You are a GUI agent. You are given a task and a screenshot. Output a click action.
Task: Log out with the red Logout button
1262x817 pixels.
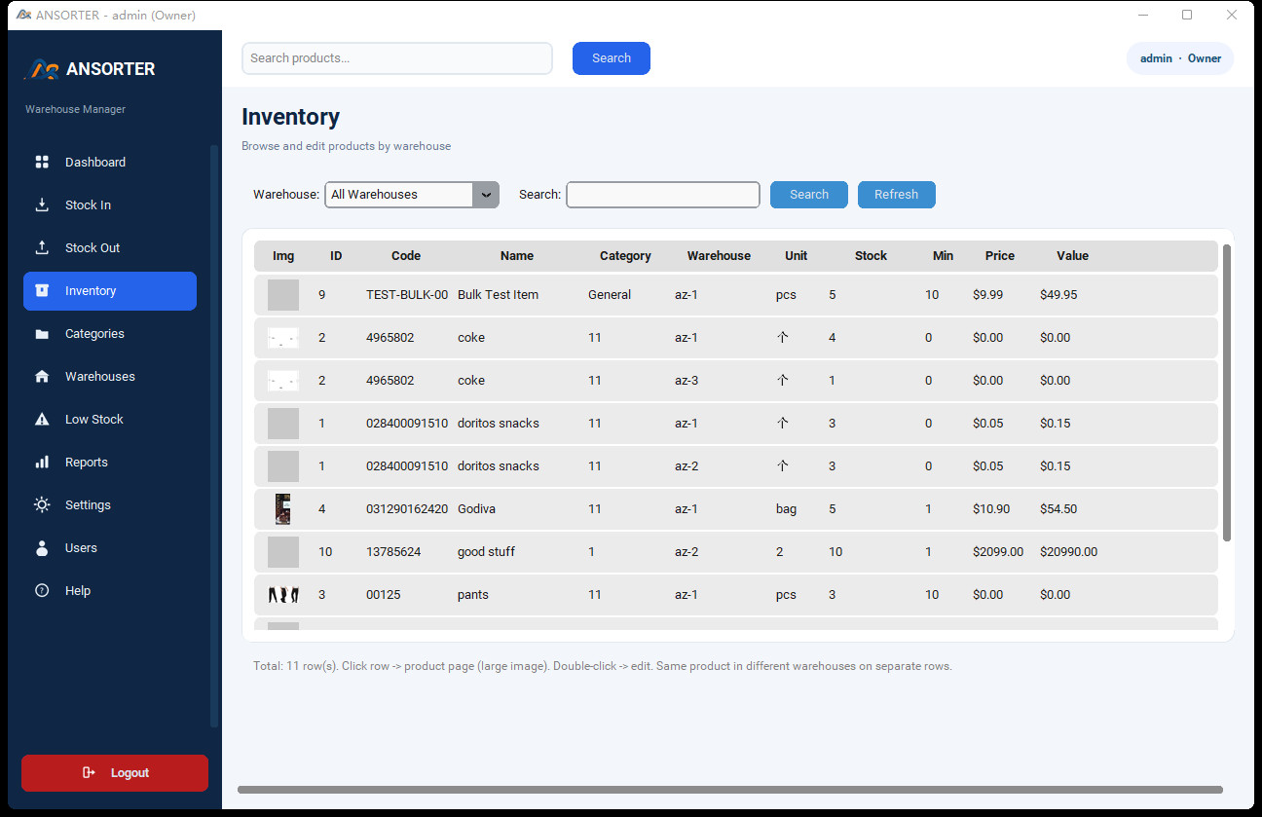point(115,772)
